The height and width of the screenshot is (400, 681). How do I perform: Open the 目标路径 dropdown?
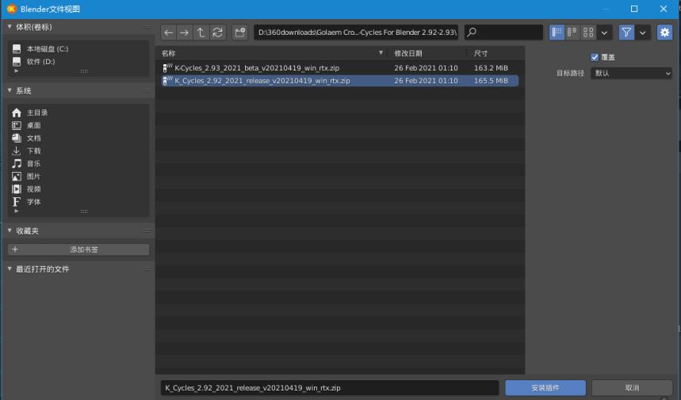631,74
